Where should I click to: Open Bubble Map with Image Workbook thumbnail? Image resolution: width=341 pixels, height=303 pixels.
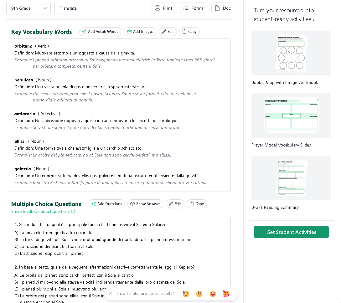point(291,53)
